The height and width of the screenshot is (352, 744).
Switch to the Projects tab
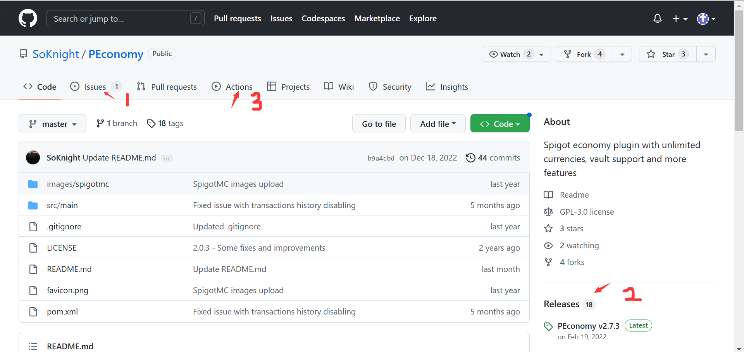(288, 87)
